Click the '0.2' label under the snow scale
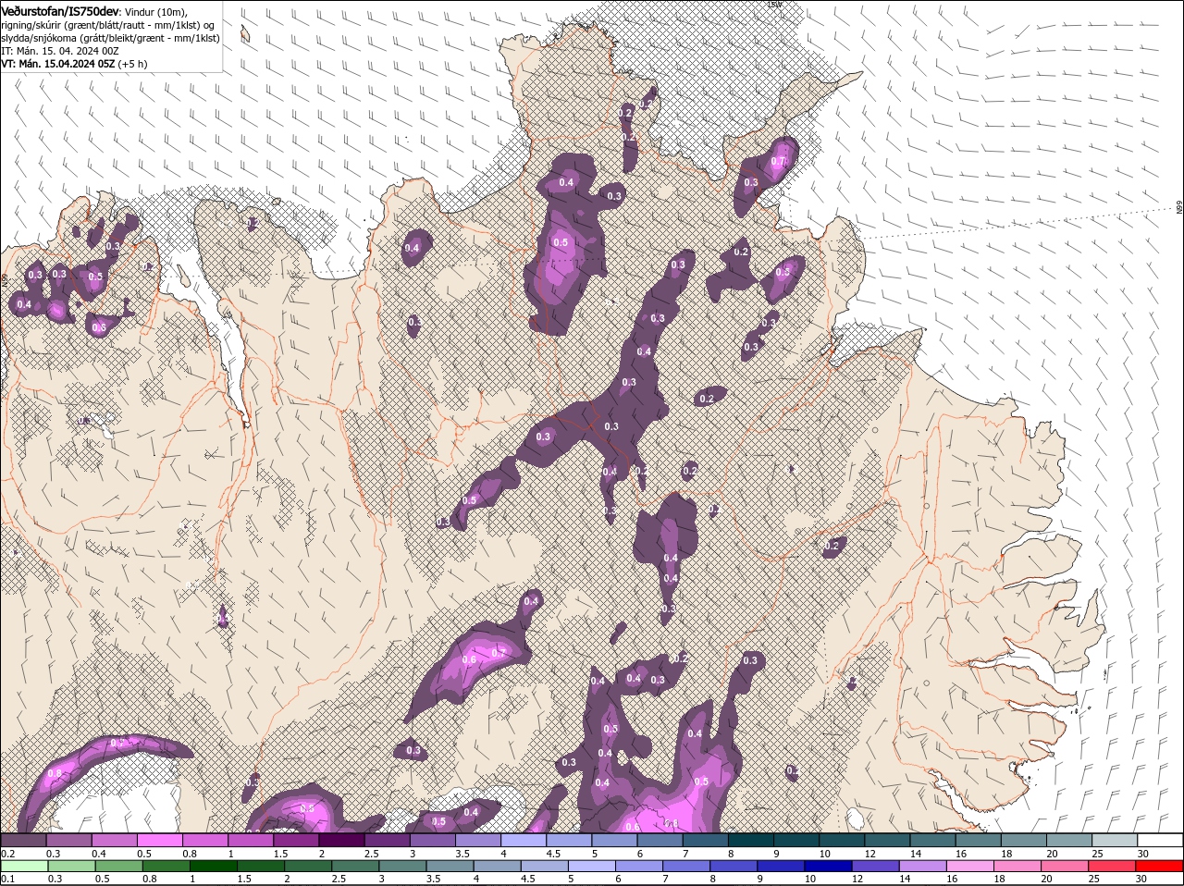The height and width of the screenshot is (886, 1184). [7, 853]
